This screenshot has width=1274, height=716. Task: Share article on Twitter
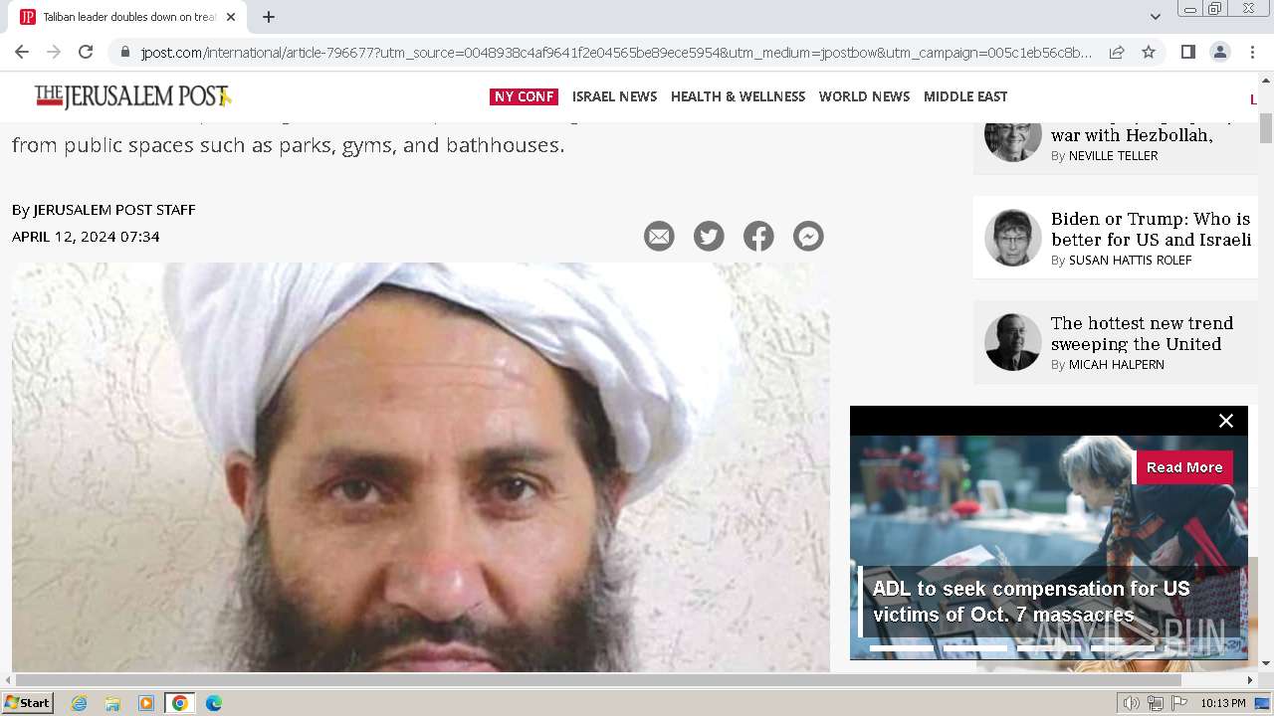click(709, 237)
